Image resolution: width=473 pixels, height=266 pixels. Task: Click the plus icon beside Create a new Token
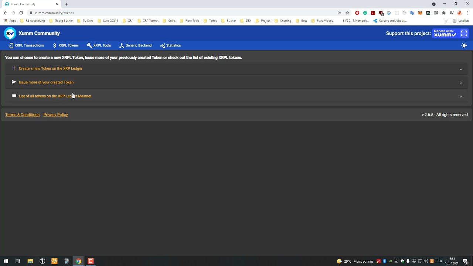click(x=14, y=68)
